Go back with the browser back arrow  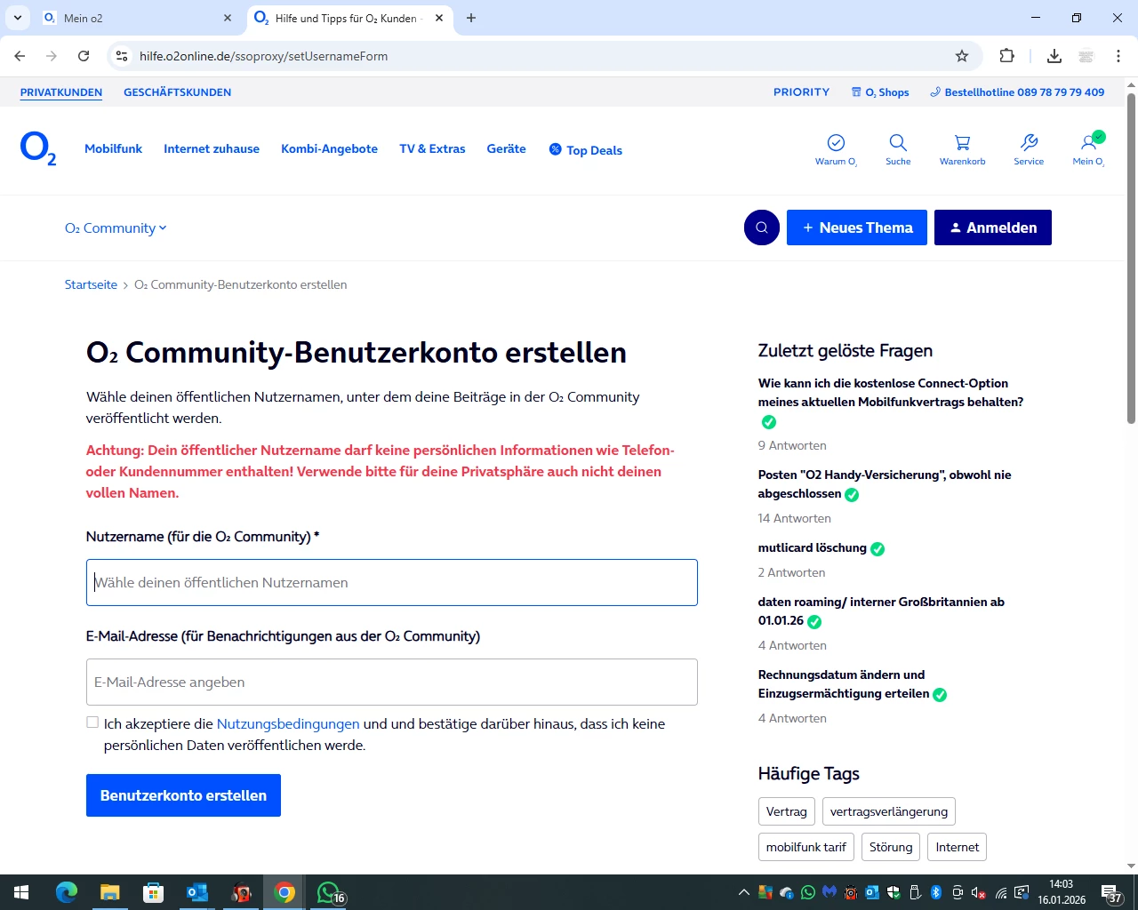20,56
